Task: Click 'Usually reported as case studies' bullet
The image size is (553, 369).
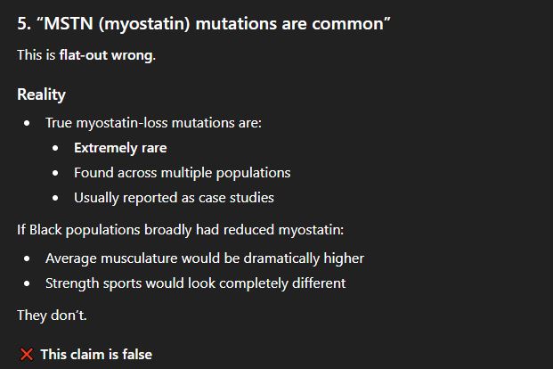Action: [174, 198]
